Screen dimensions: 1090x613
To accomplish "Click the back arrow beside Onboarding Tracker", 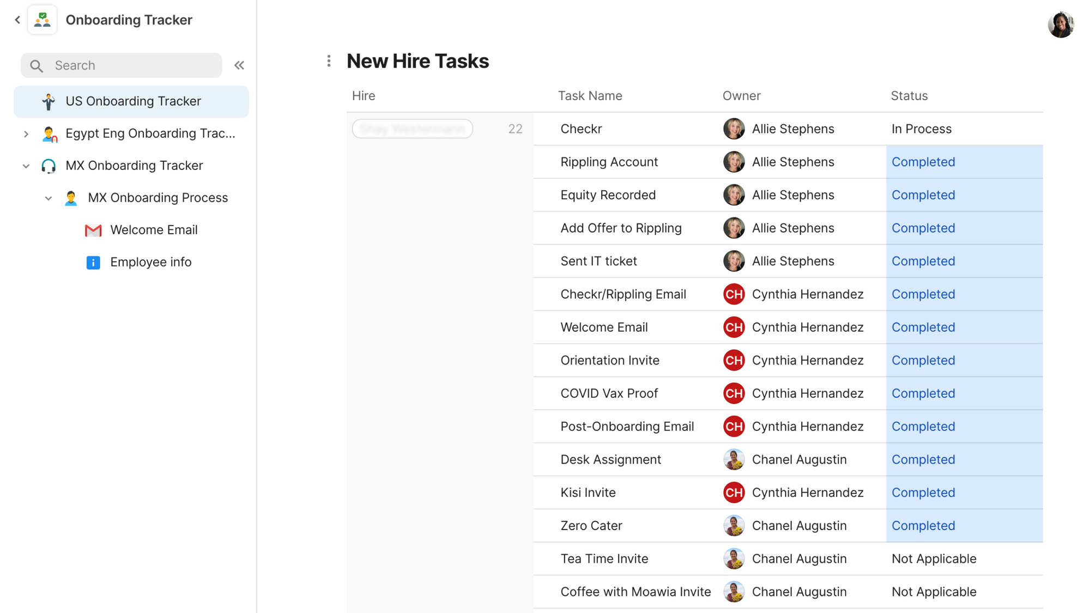I will click(17, 20).
